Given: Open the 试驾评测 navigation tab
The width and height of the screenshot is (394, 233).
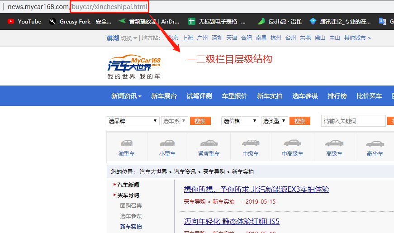Looking at the screenshot, I should coord(199,96).
